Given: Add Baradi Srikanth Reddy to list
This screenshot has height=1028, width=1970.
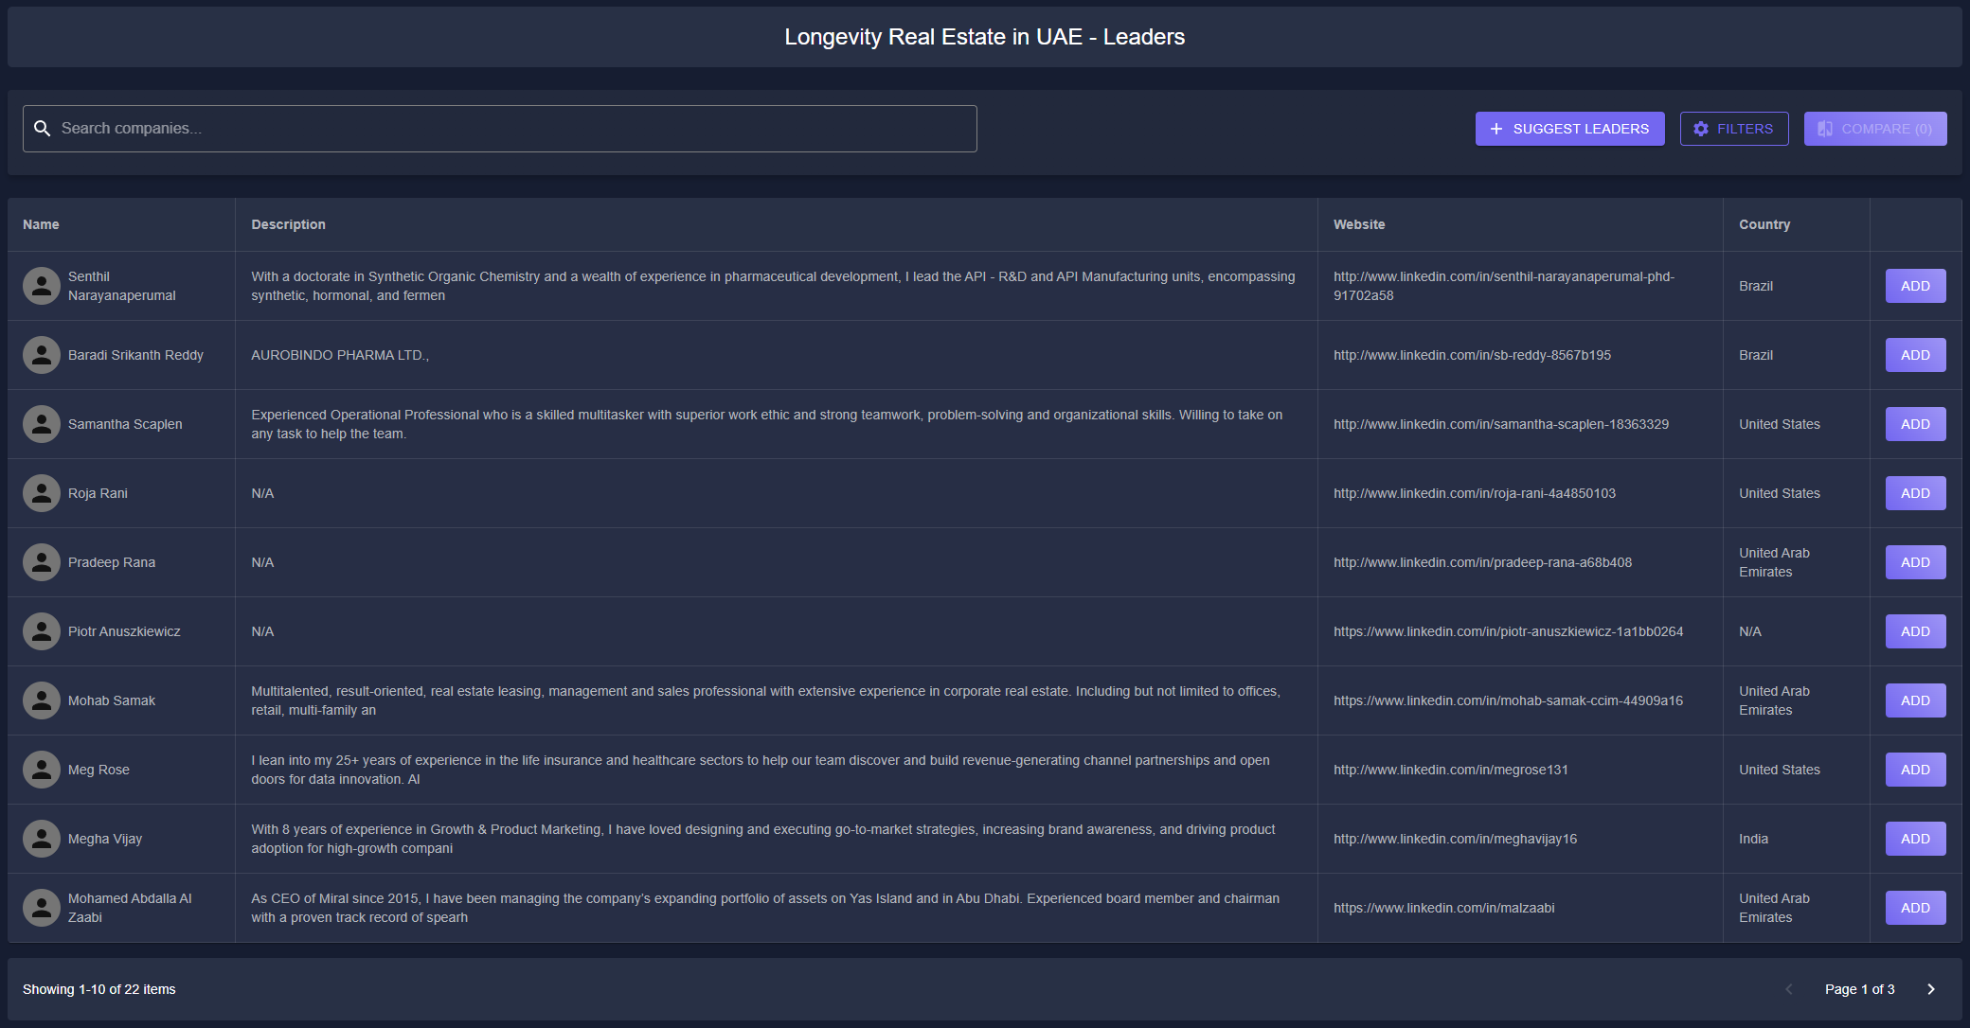Looking at the screenshot, I should tap(1914, 355).
